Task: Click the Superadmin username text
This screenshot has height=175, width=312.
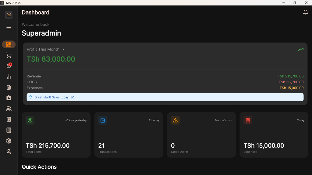Action: pyautogui.click(x=41, y=33)
